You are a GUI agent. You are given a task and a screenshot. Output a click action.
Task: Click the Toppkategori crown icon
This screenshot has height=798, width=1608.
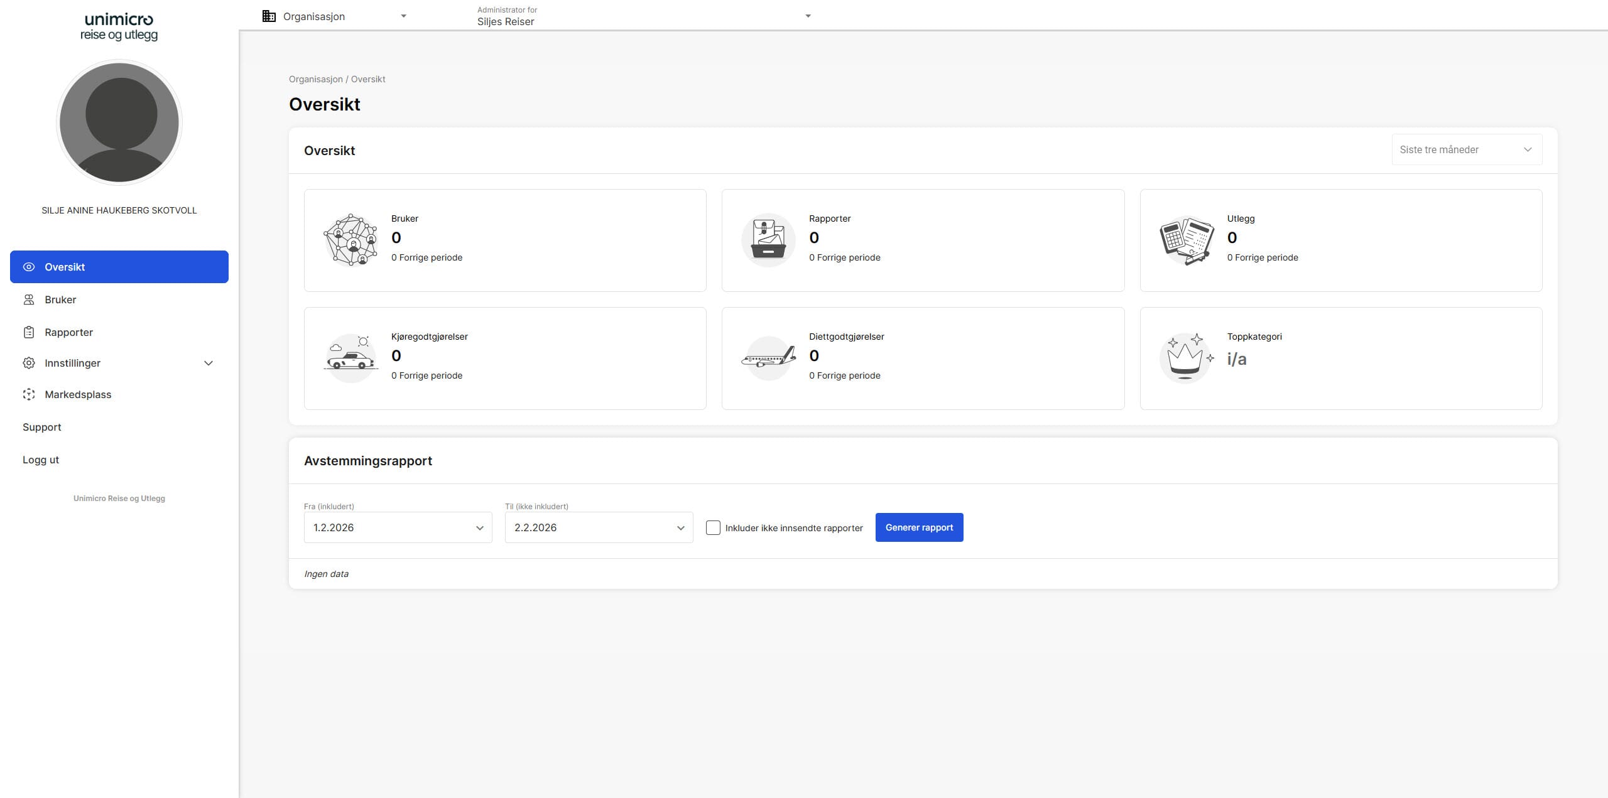tap(1186, 359)
